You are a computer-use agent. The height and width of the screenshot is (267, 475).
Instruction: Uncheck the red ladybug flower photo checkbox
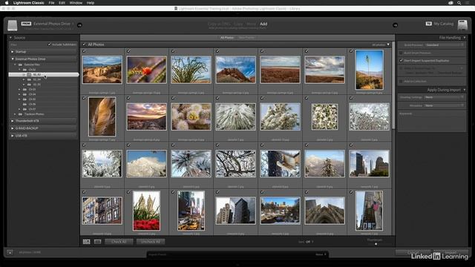pyautogui.click(x=128, y=51)
